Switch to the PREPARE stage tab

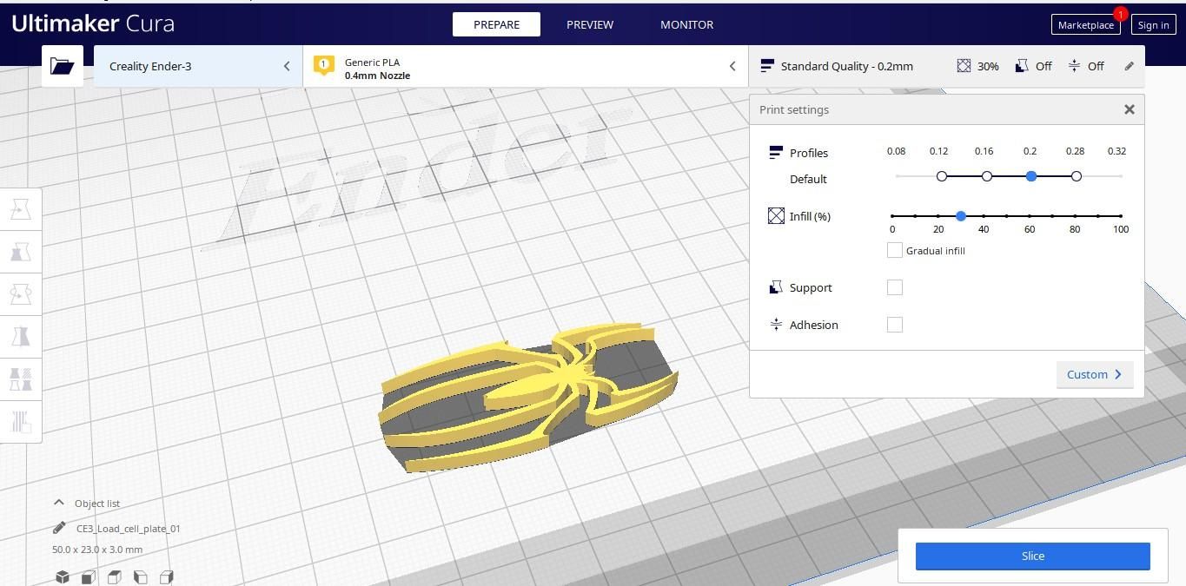(496, 24)
